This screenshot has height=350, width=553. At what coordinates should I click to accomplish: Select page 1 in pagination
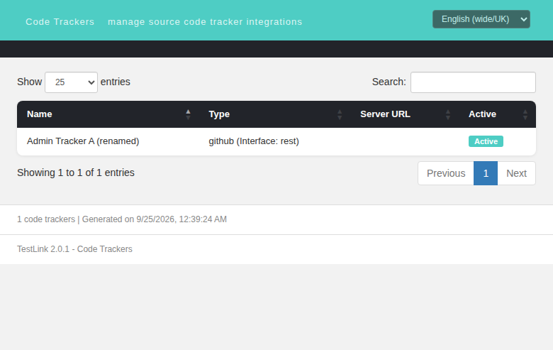click(486, 173)
